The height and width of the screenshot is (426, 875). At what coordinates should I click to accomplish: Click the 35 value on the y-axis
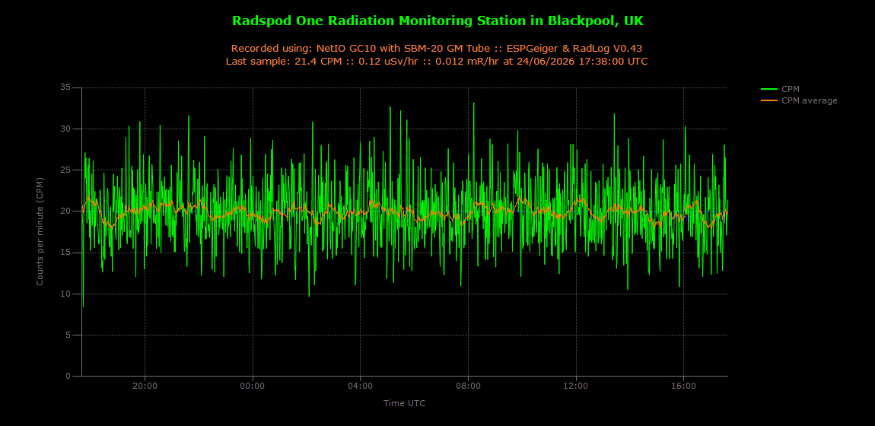(x=66, y=87)
